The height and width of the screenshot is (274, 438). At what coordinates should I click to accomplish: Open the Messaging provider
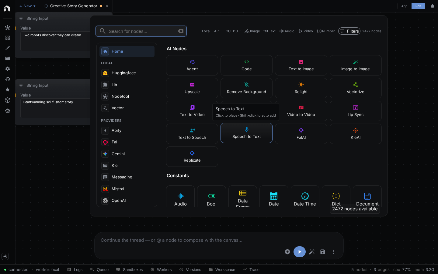tap(127, 177)
